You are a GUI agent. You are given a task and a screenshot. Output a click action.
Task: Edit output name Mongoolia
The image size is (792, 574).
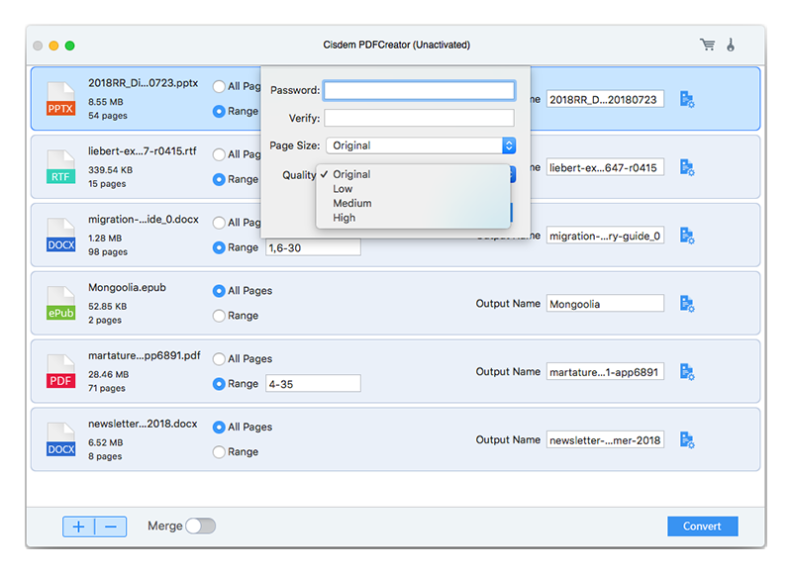click(605, 304)
